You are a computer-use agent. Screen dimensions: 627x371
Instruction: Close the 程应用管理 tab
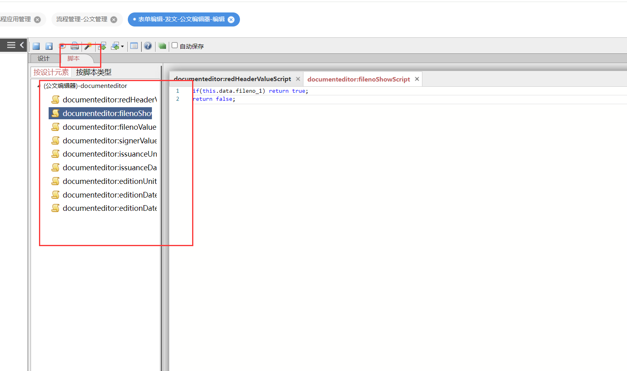point(37,20)
